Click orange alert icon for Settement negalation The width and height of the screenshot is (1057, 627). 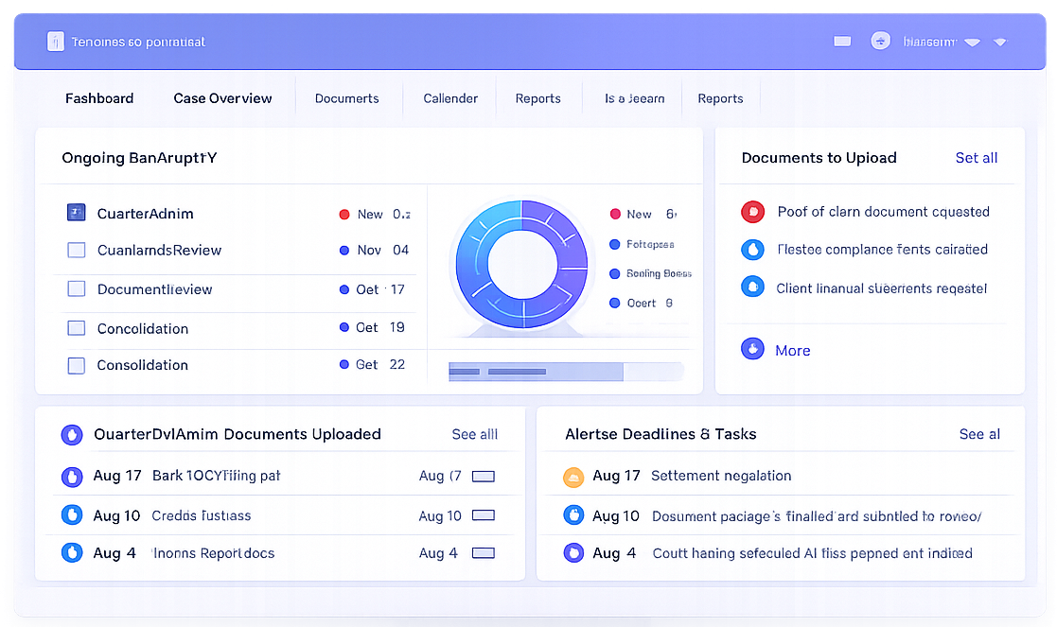(573, 477)
